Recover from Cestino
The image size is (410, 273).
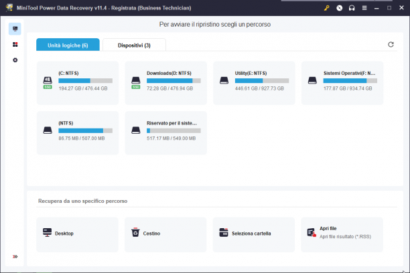click(165, 235)
